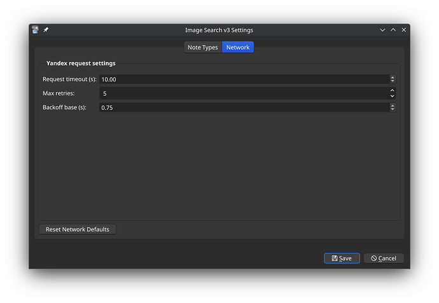Decrease Request timeout with the down arrow
Viewport: 439px width, 303px height.
click(x=393, y=81)
